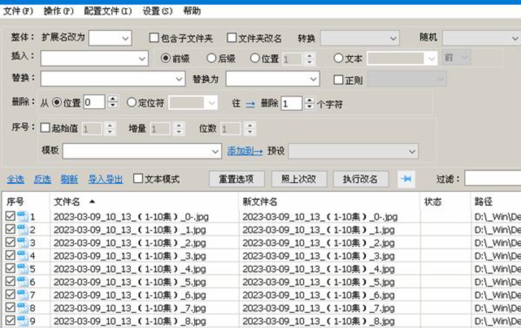Click the 照上次改 button
Viewport: 521px width, 328px height.
(299, 179)
